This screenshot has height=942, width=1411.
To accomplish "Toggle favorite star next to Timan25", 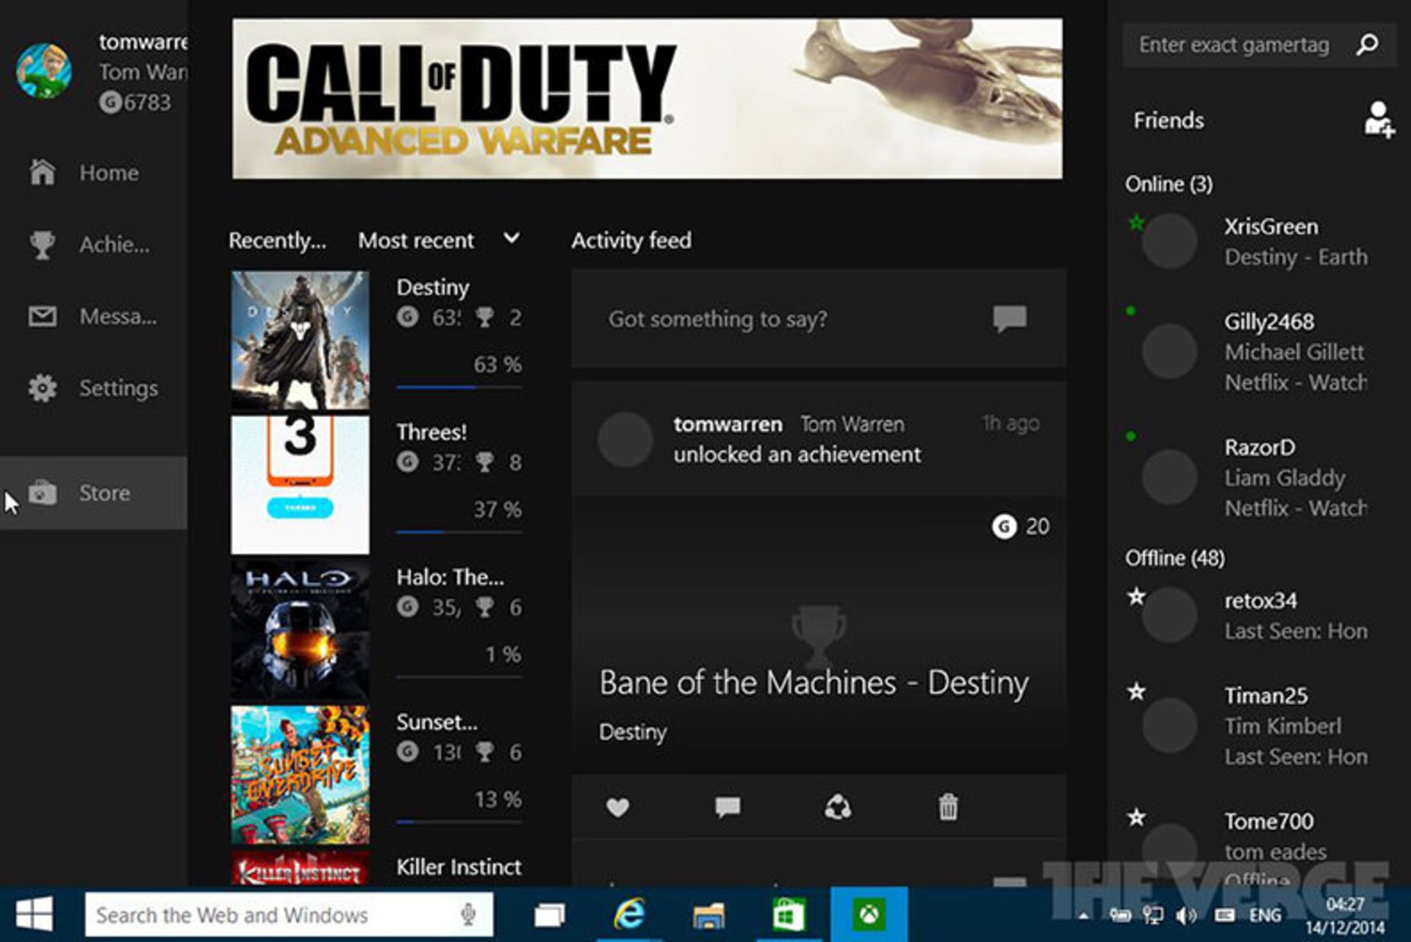I will point(1136,691).
